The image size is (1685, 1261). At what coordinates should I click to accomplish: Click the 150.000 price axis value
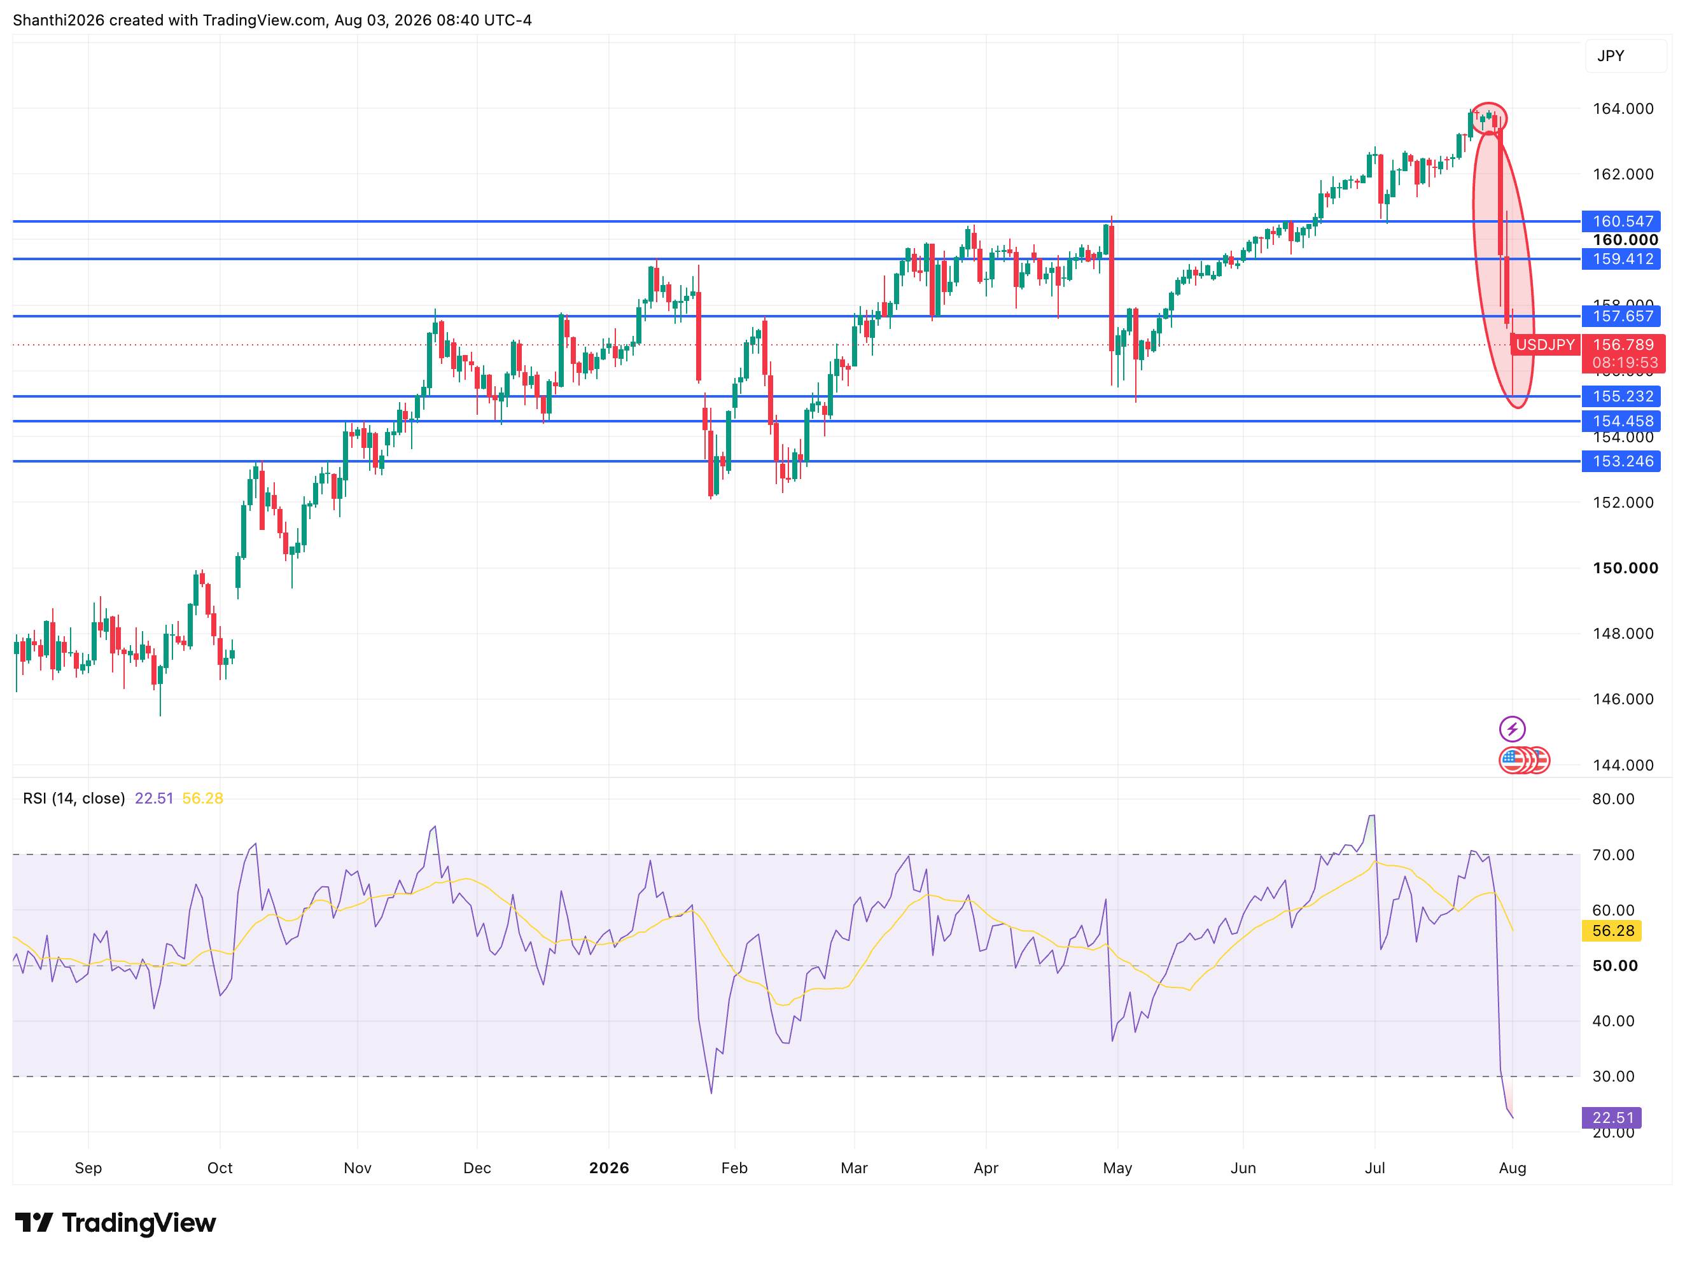[1625, 568]
